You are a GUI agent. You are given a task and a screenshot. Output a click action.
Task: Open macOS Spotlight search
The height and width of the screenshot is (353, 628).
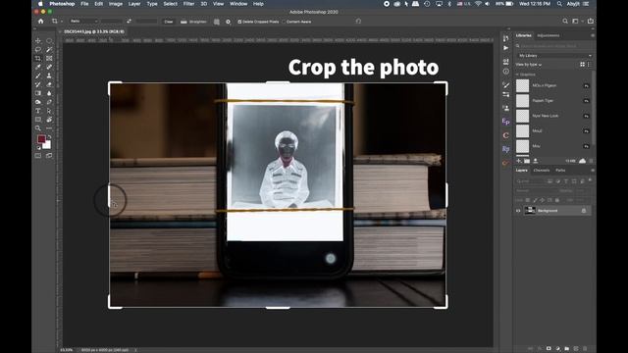[559, 4]
